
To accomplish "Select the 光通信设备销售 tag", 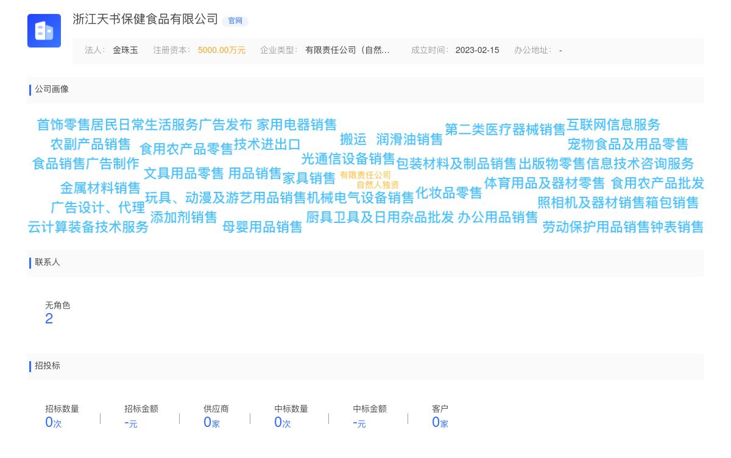I will coord(348,159).
